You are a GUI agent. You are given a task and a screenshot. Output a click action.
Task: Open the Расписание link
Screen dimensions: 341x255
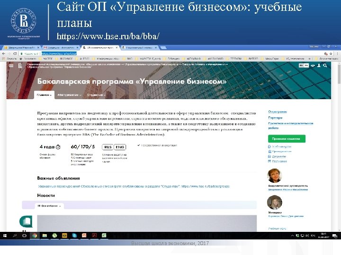tap(279, 161)
